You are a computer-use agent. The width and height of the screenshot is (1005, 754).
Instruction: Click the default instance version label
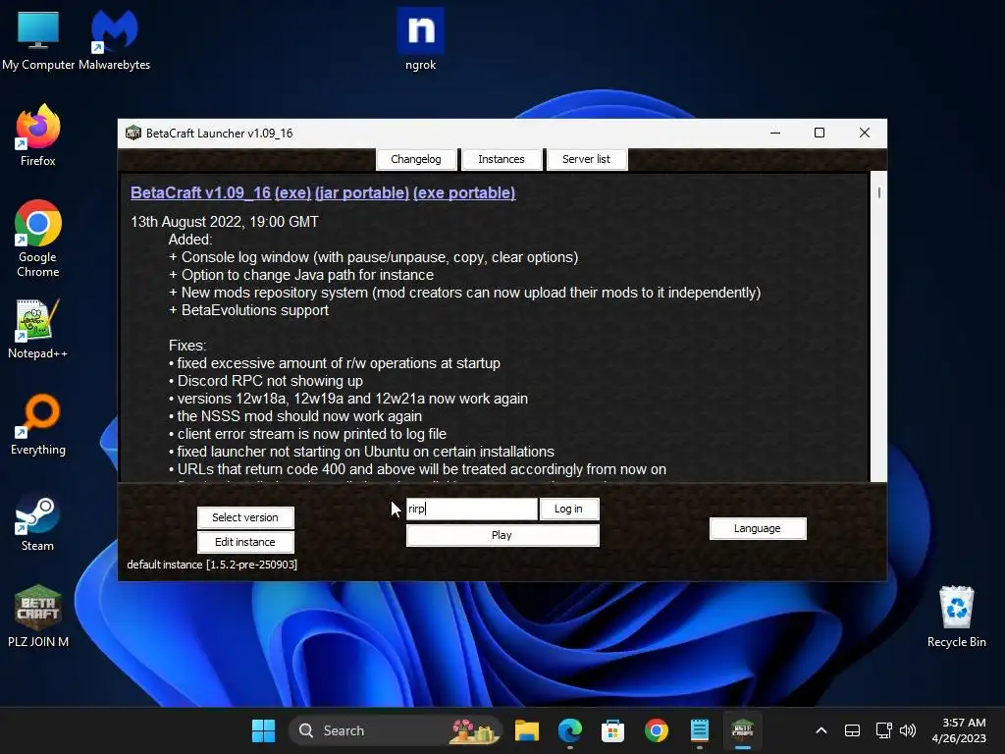(x=212, y=565)
